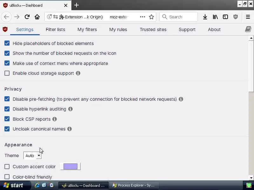This screenshot has width=254, height=190.
Task: Reload the current page
Action: tap(27, 17)
